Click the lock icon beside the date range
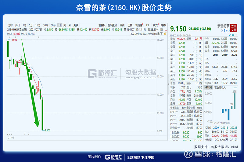This screenshot has width=244, height=162. 165,34
